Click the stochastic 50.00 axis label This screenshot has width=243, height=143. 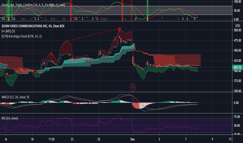(237, 11)
